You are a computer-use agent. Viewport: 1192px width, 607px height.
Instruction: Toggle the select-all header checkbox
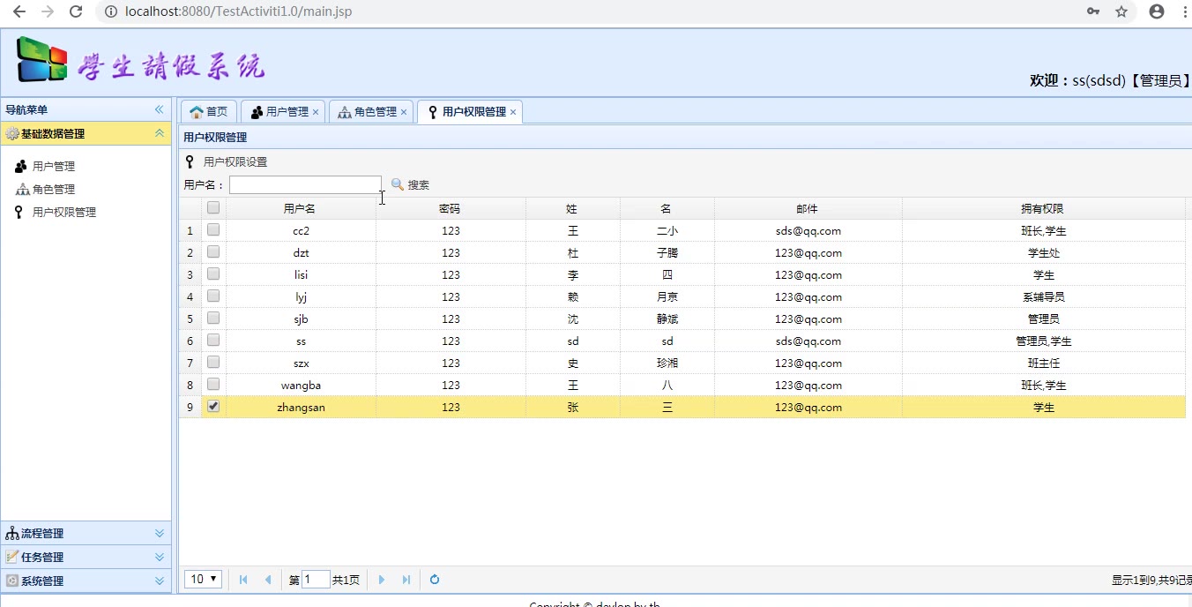click(x=213, y=208)
